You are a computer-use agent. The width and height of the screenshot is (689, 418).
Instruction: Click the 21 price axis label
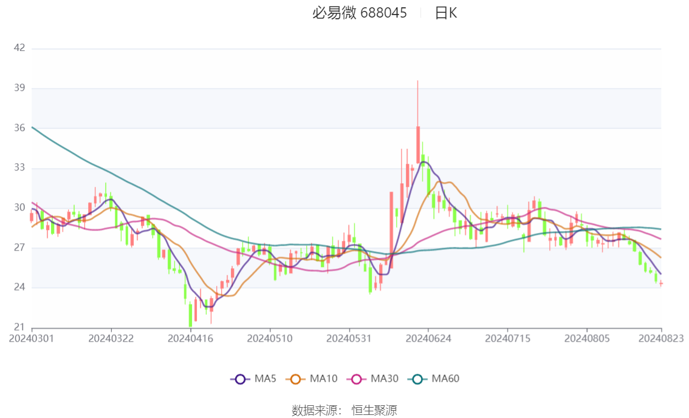[19, 327]
